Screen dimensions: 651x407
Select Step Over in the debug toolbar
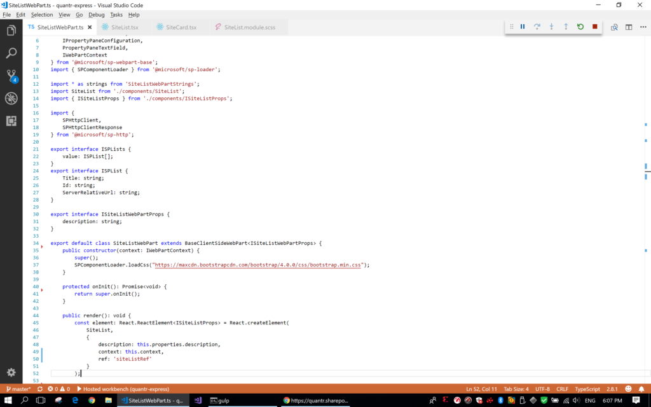point(536,27)
